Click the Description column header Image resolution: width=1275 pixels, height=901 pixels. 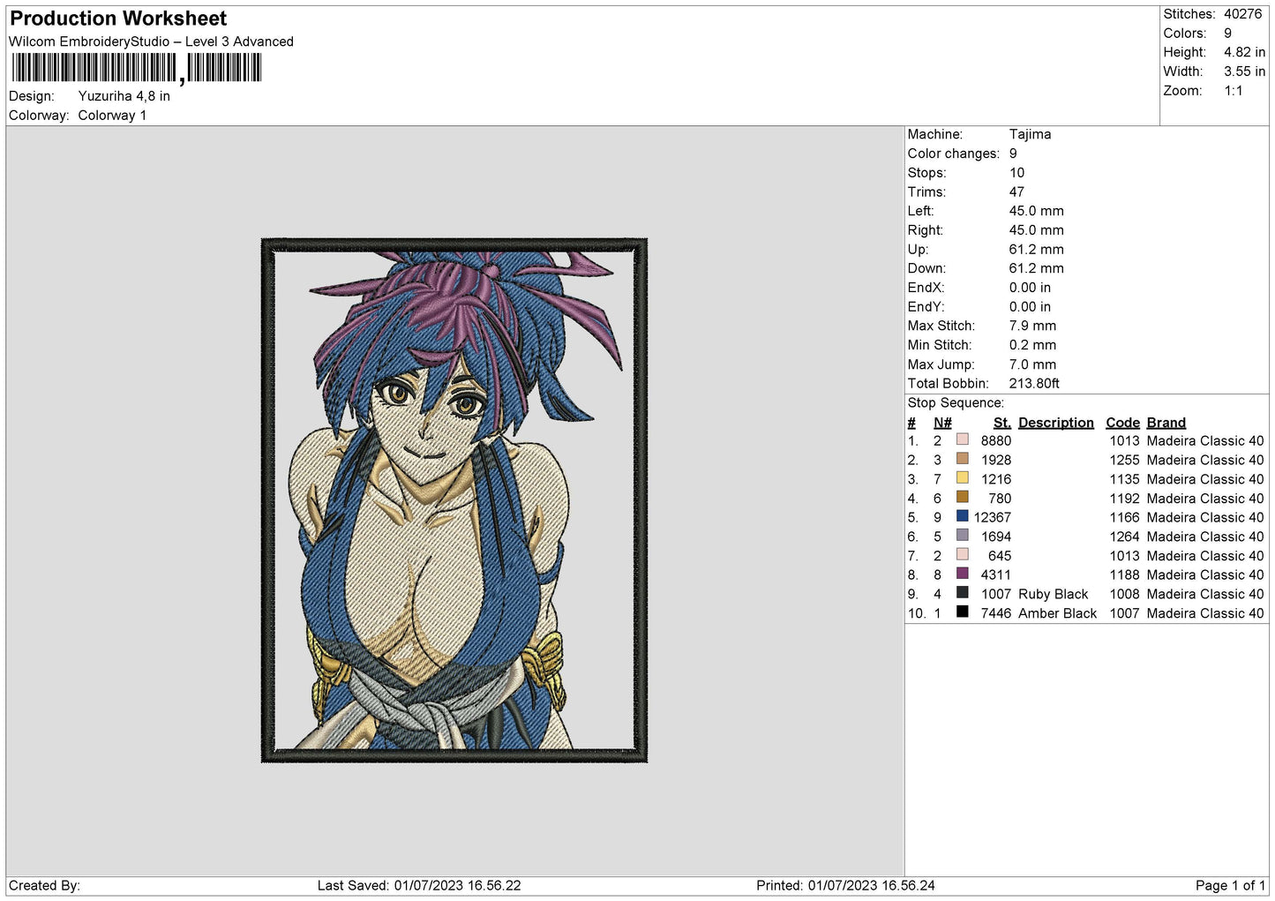point(1055,423)
